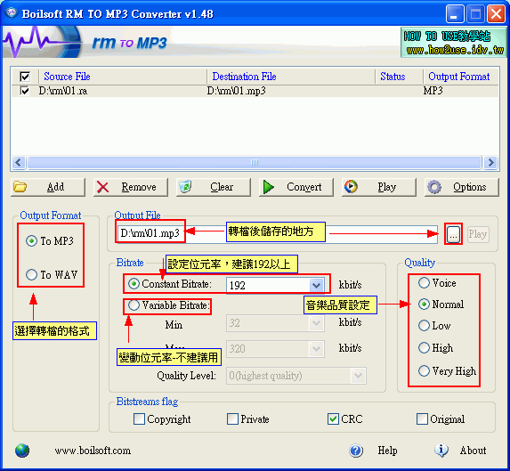Click the recycle bin Clear icon
This screenshot has height=471, width=510.
tap(185, 187)
